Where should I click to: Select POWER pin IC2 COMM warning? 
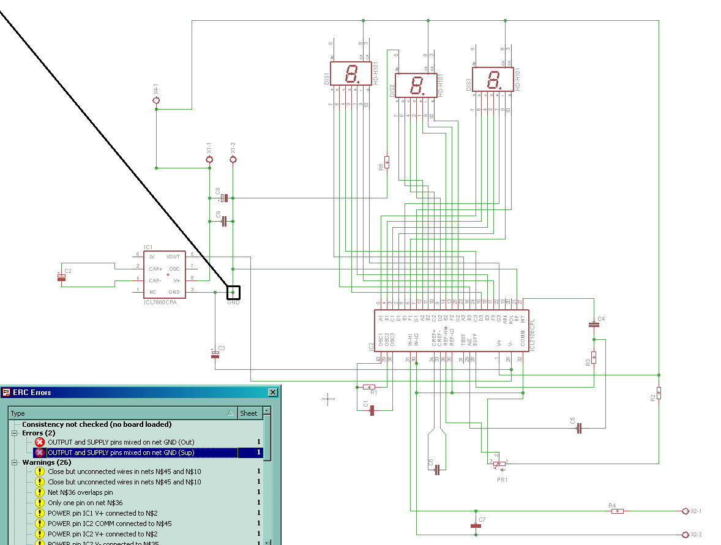pos(110,524)
